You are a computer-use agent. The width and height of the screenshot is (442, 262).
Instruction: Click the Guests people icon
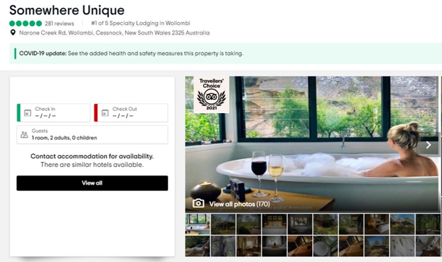24,134
